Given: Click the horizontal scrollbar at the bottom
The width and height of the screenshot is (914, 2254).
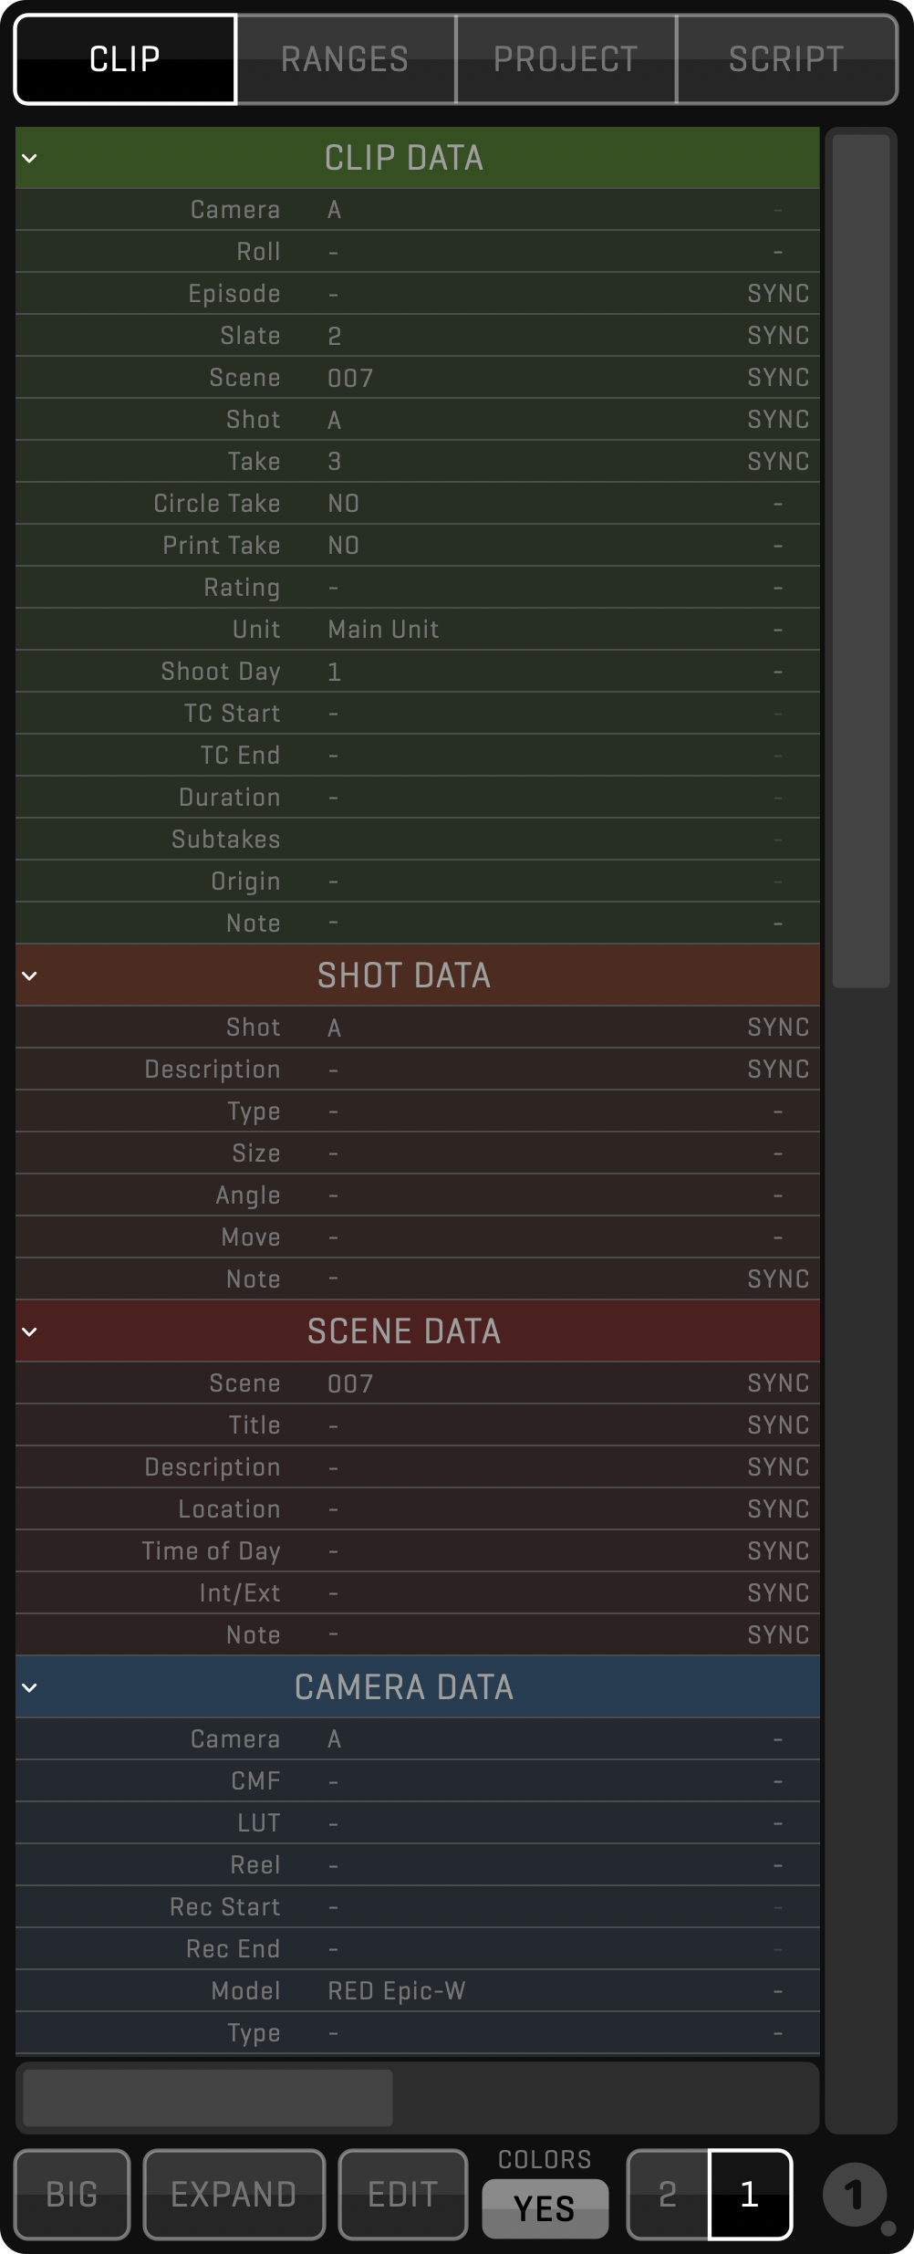Looking at the screenshot, I should [x=208, y=2098].
